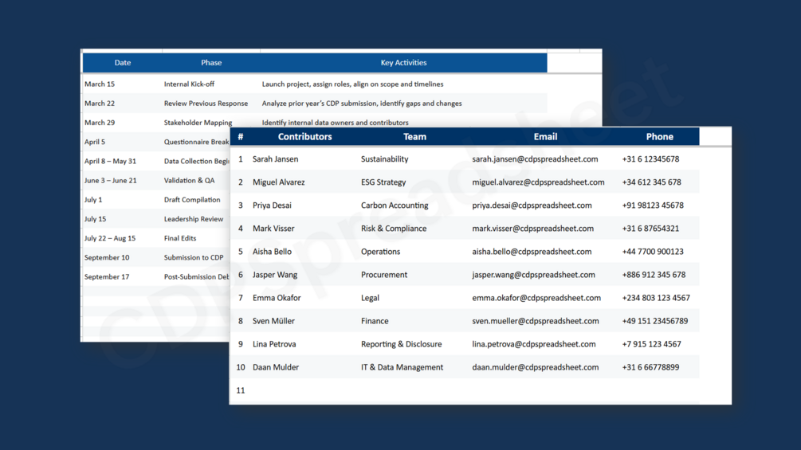The width and height of the screenshot is (801, 450).
Task: Click the Sarah Jansen name cell
Action: (x=275, y=159)
